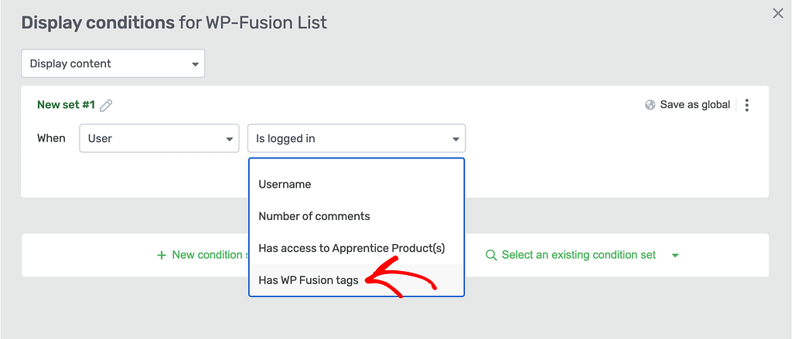This screenshot has height=339, width=792.
Task: Click the New set #1 title
Action: coord(67,105)
